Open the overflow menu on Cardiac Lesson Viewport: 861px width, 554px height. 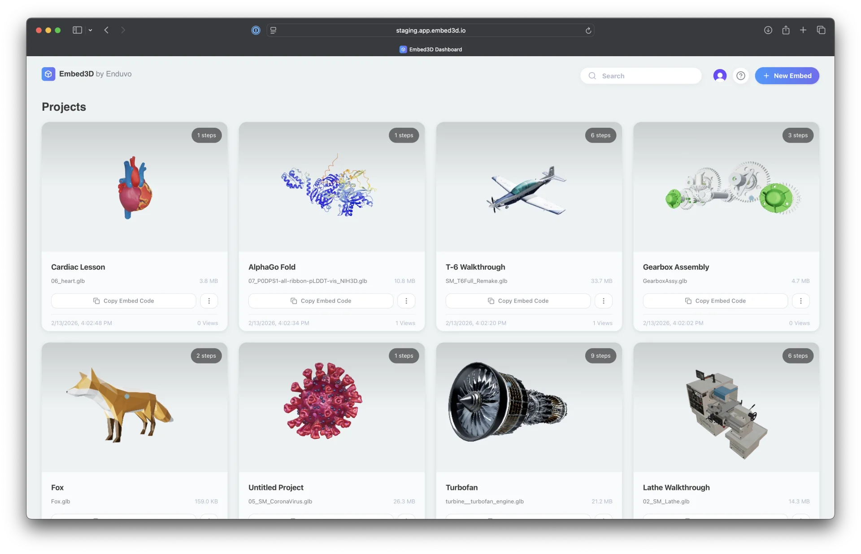[209, 301]
